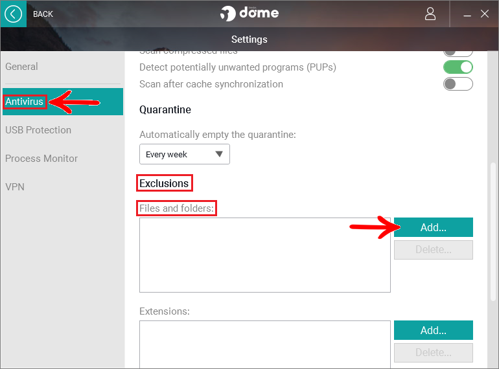The width and height of the screenshot is (499, 369).
Task: Open the Every week quarantine dropdown
Action: 185,154
